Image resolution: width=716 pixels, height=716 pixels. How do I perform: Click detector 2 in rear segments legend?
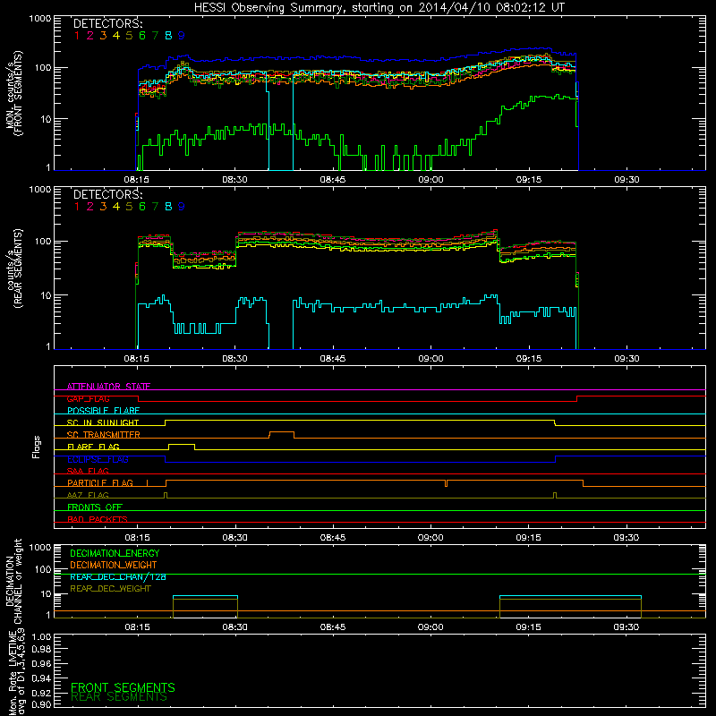(90, 207)
